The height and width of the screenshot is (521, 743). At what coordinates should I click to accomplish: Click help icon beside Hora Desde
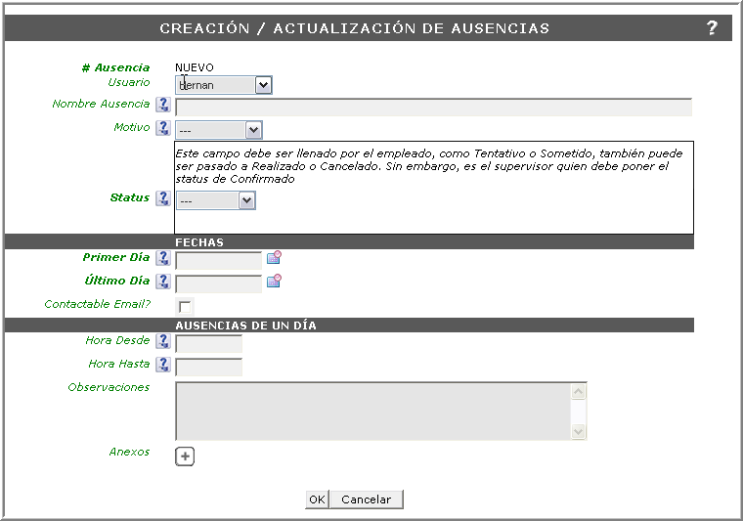[x=163, y=341]
